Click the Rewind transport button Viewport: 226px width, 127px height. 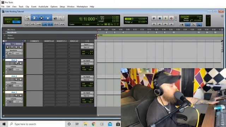160,24
